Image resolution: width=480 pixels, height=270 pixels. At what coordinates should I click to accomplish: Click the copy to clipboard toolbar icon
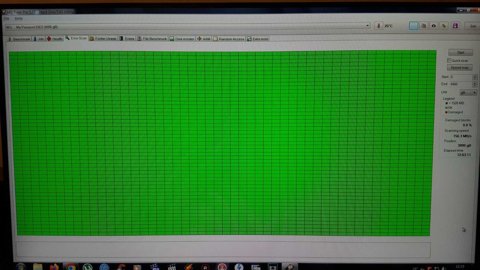click(x=423, y=26)
